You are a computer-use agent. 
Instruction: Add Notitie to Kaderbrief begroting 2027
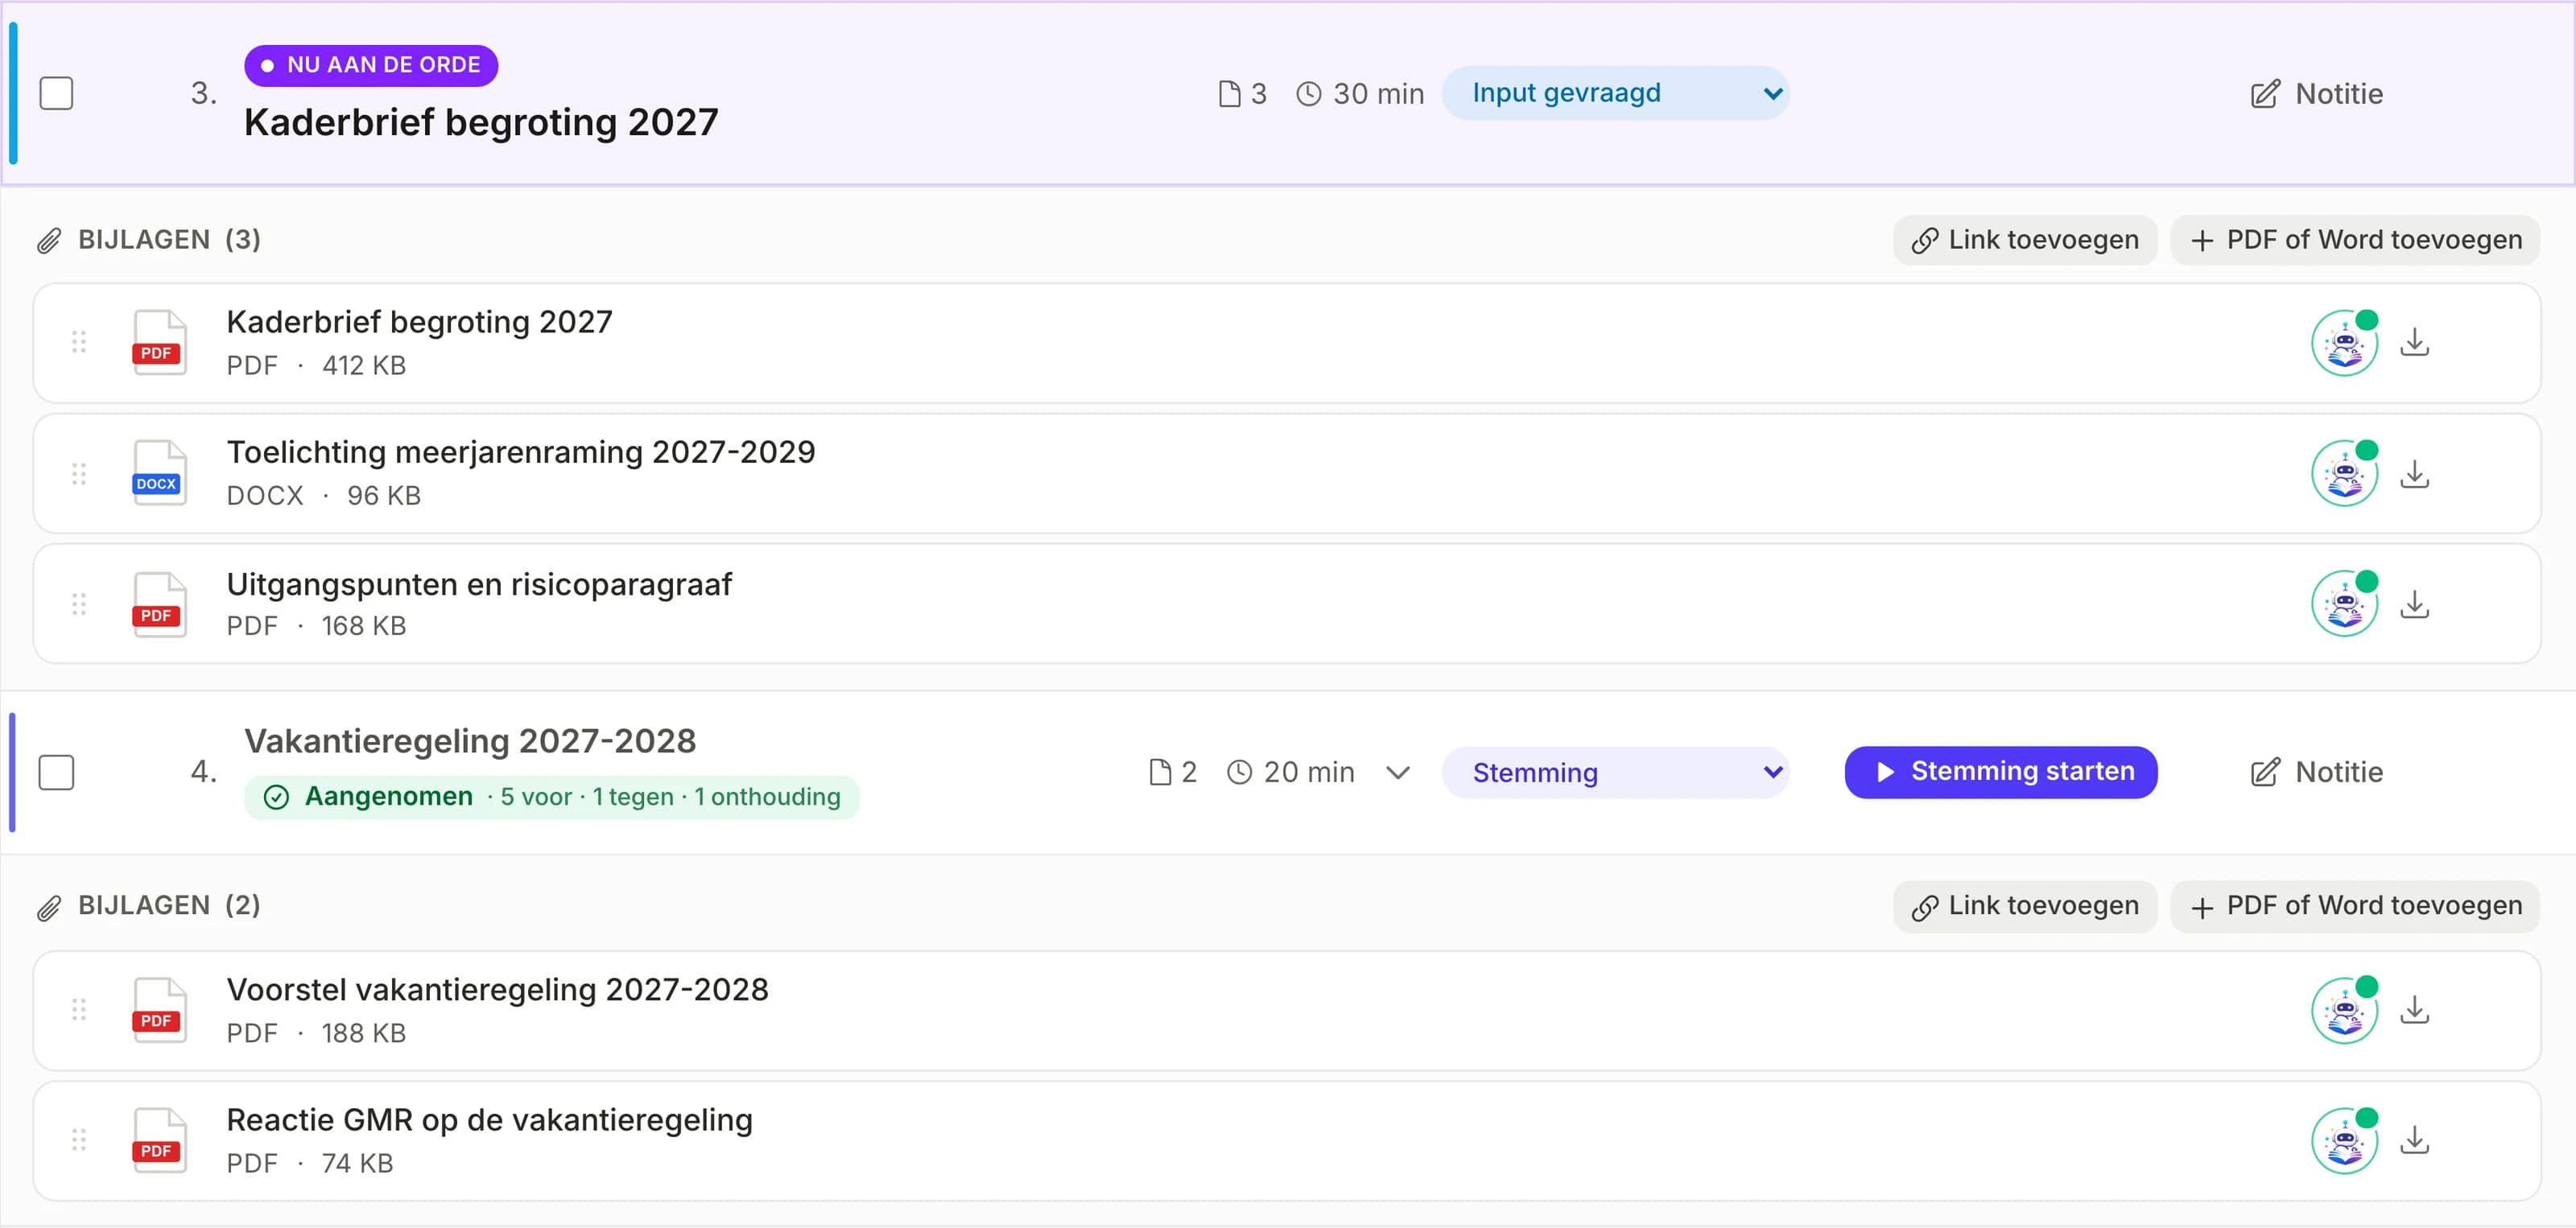2316,94
